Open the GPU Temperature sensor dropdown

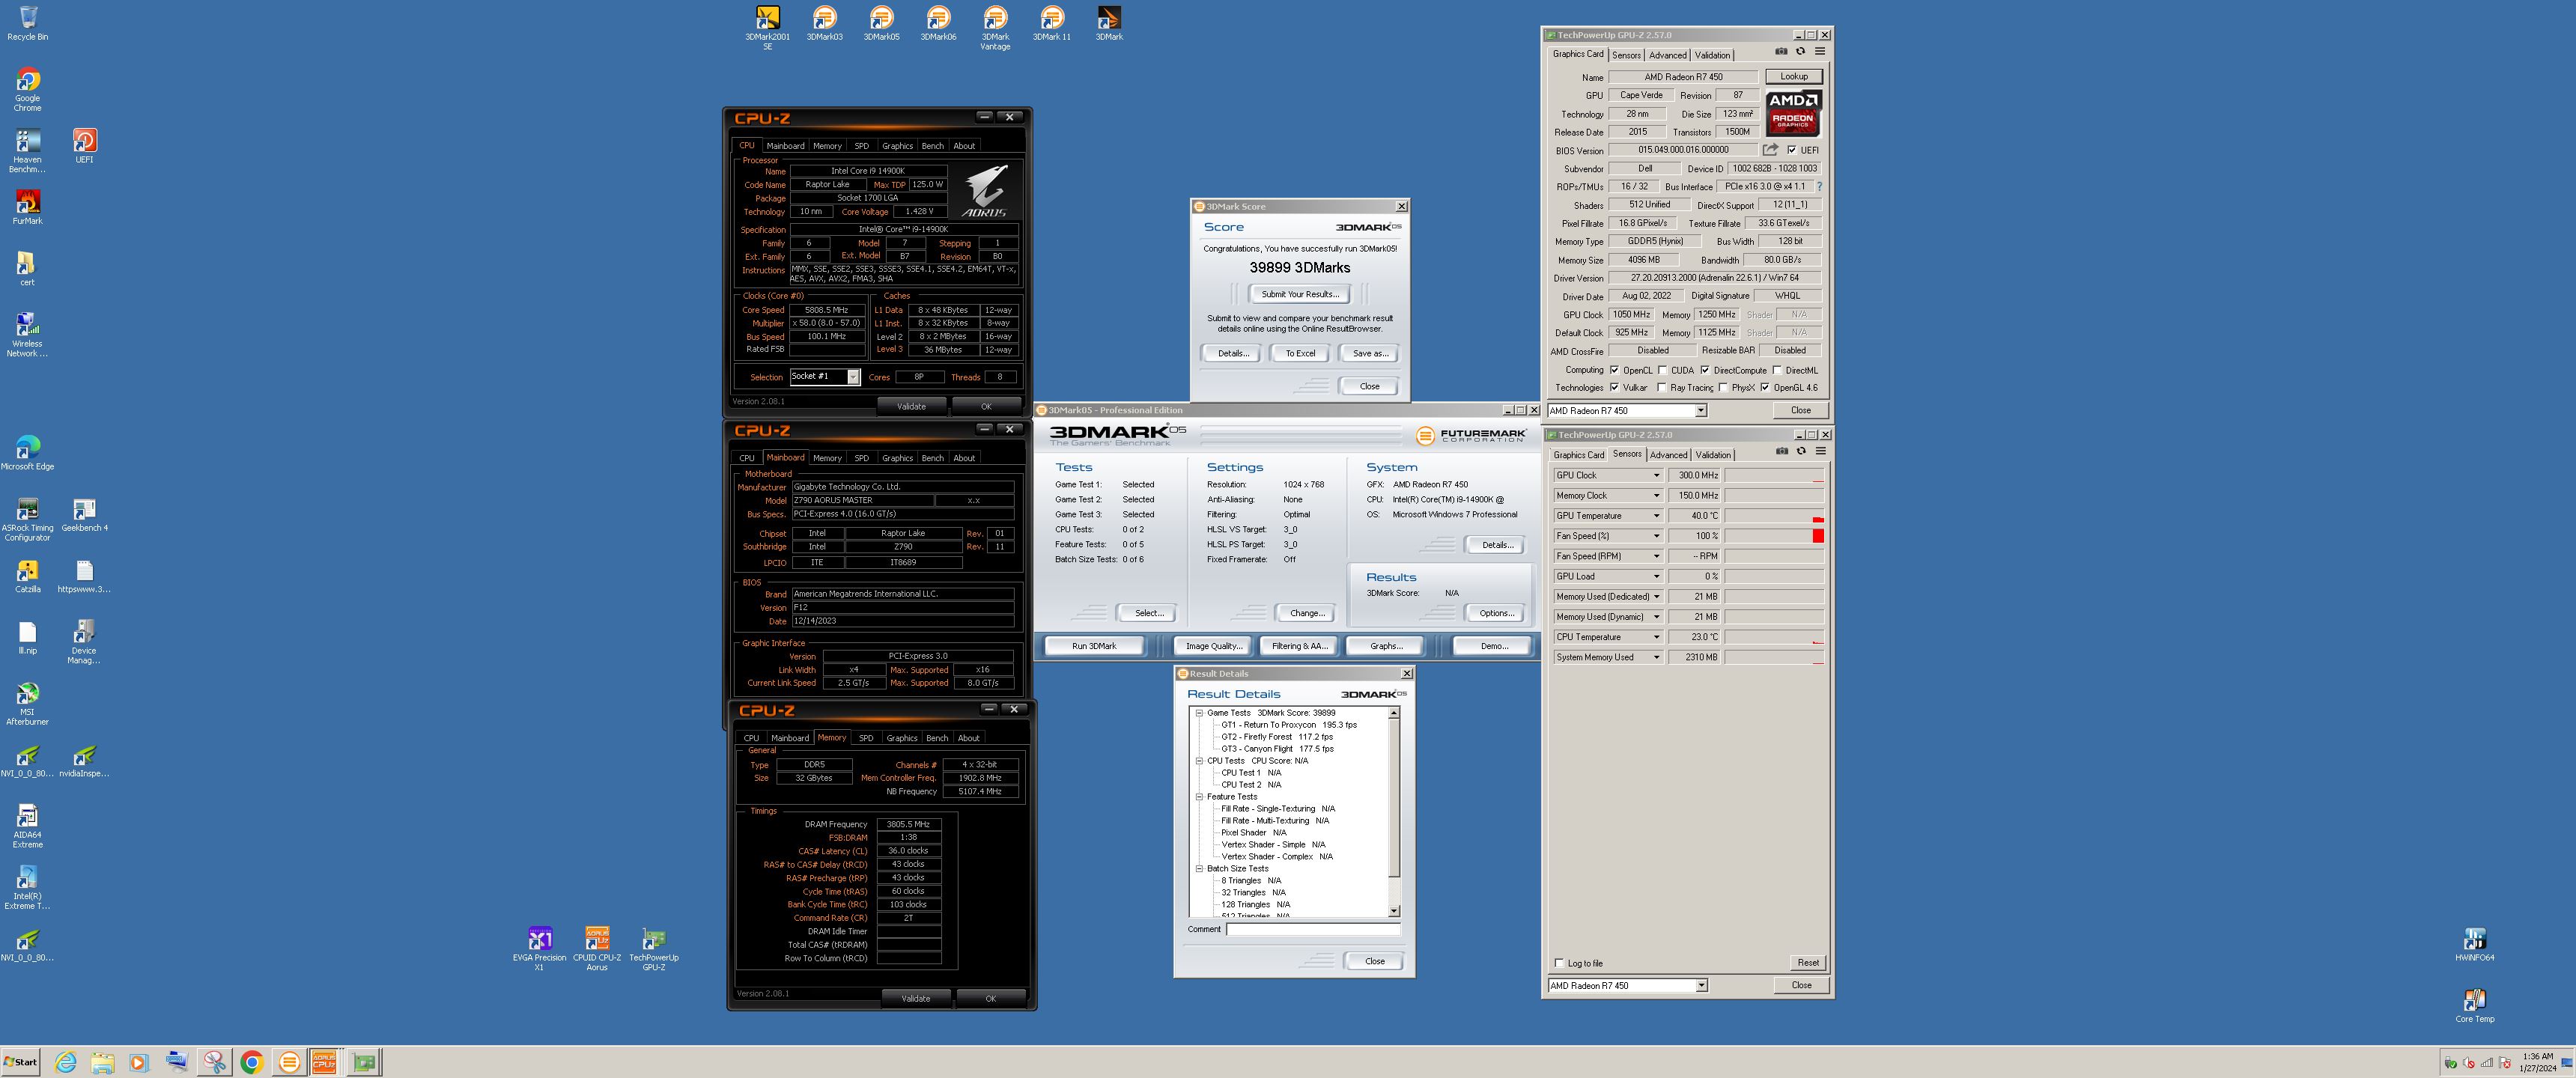pyautogui.click(x=1656, y=516)
